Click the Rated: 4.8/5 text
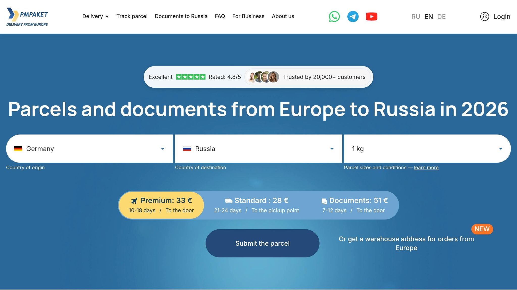517x290 pixels. tap(225, 77)
